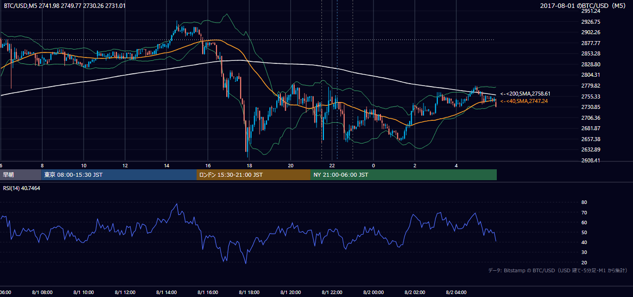Click the 8/1 12:00 time label

[x=125, y=292]
